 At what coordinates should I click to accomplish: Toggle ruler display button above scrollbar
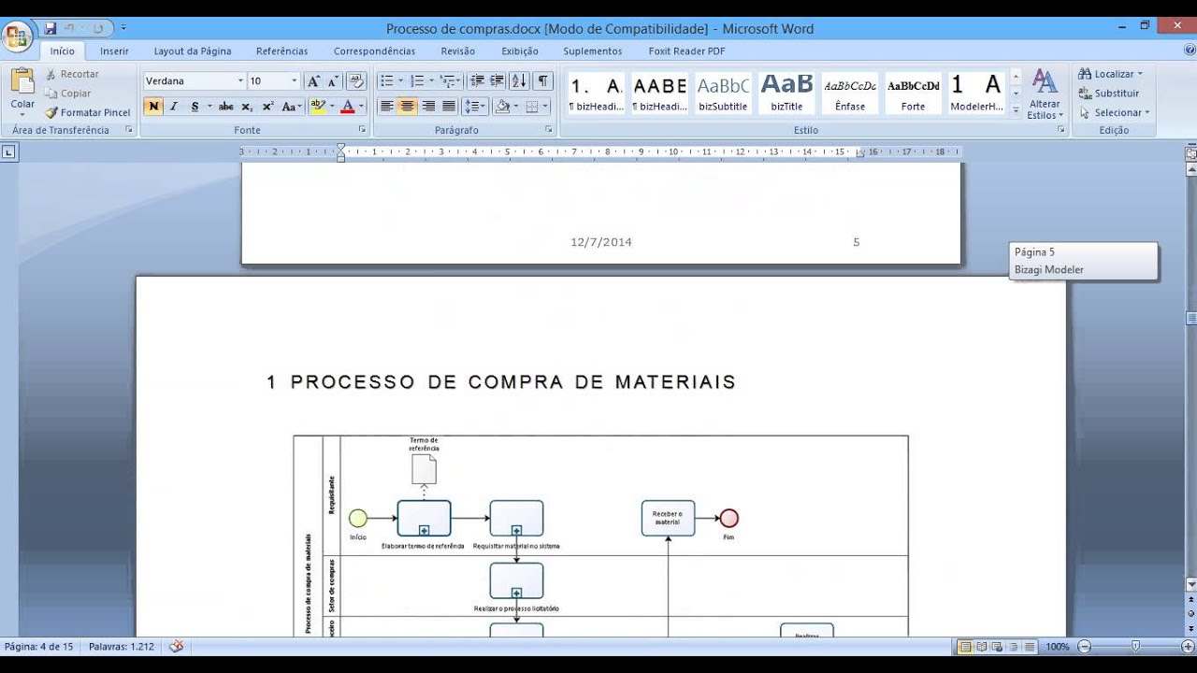pos(1191,154)
